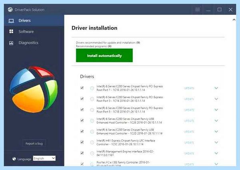Expand the USB Host Controller 1C2D row
Image resolution: width=240 pixels, height=170 pixels.
point(216,131)
